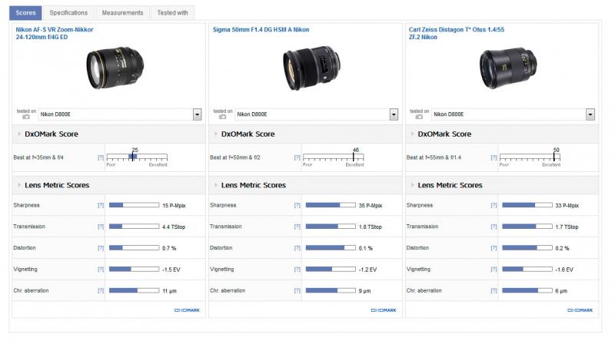Click Transmission help [?] in the Zeiss column
The image size is (615, 341).
[x=494, y=227]
